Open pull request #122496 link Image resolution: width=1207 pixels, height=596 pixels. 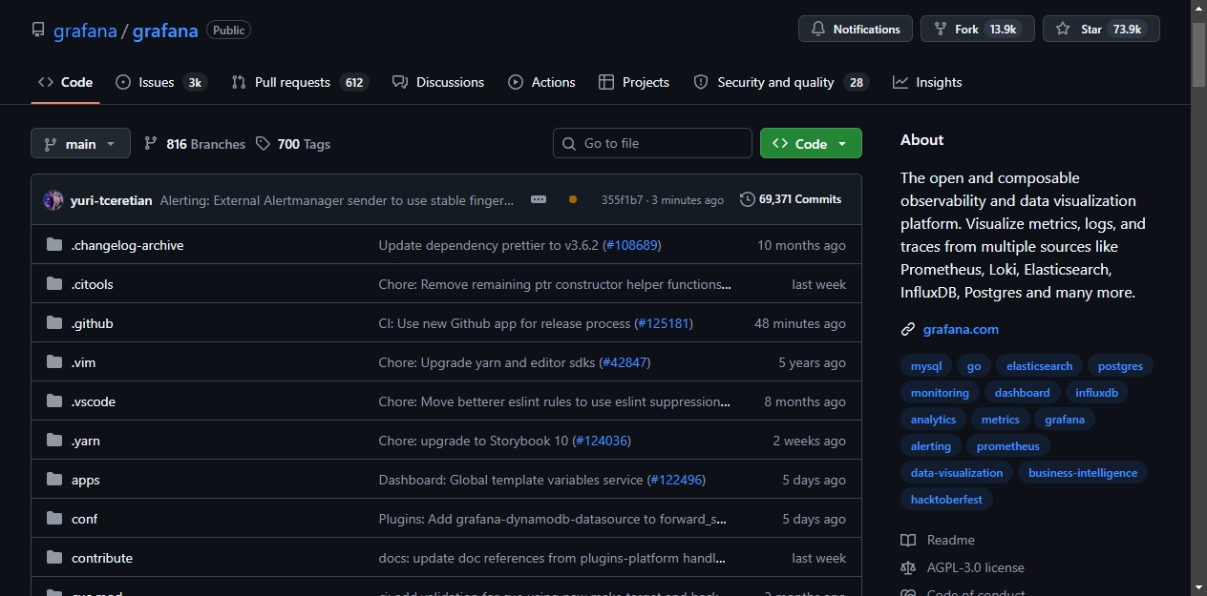[676, 480]
